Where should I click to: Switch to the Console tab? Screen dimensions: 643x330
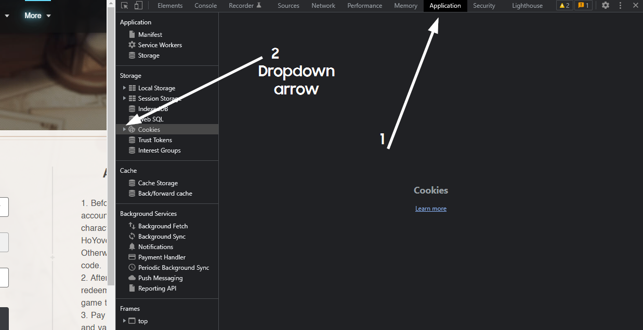[x=205, y=6]
